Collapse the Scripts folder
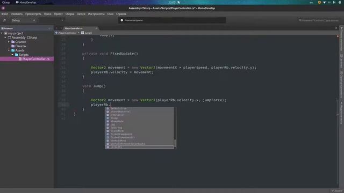This screenshot has width=344, height=193. point(12,55)
